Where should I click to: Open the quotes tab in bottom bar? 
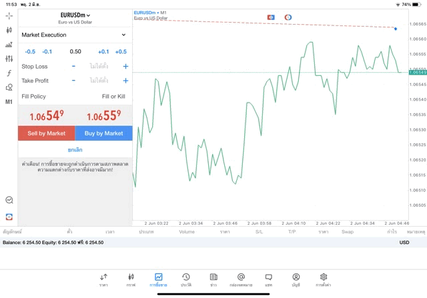[x=103, y=280]
